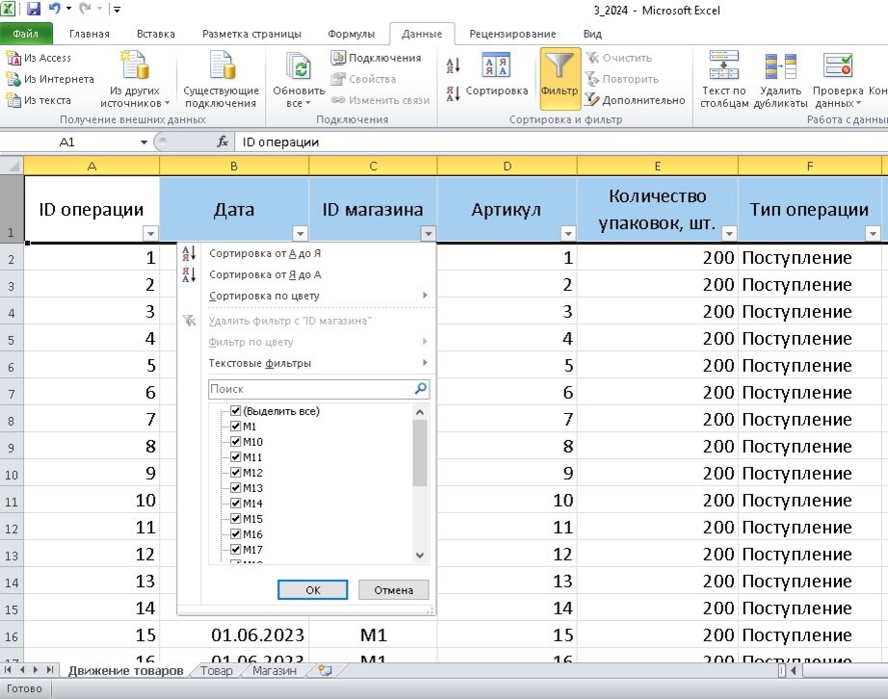Undo last action in quick access toolbar
This screenshot has width=888, height=699.
(x=54, y=9)
